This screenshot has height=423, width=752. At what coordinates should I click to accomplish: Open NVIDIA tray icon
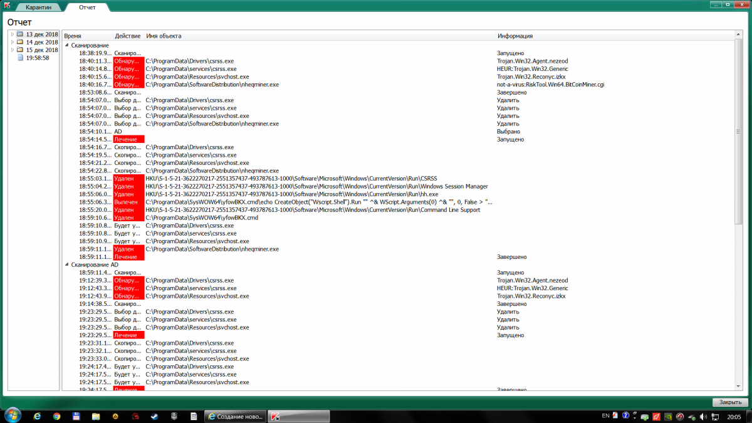pos(668,416)
